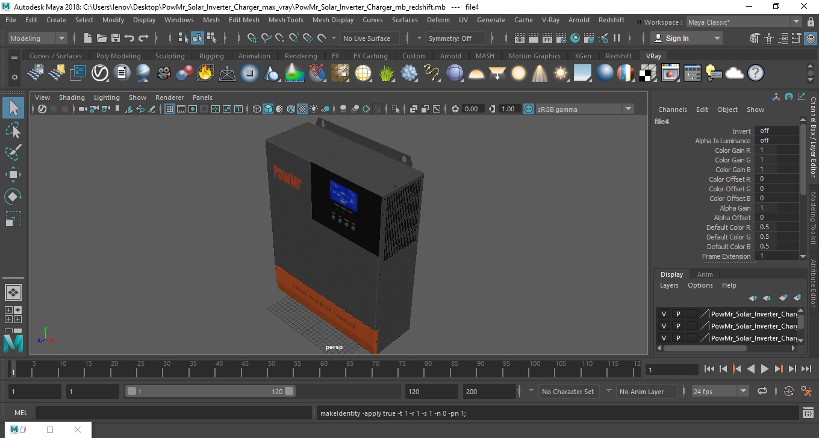Click the Color Gain R value field
819x438 pixels.
[x=776, y=150]
